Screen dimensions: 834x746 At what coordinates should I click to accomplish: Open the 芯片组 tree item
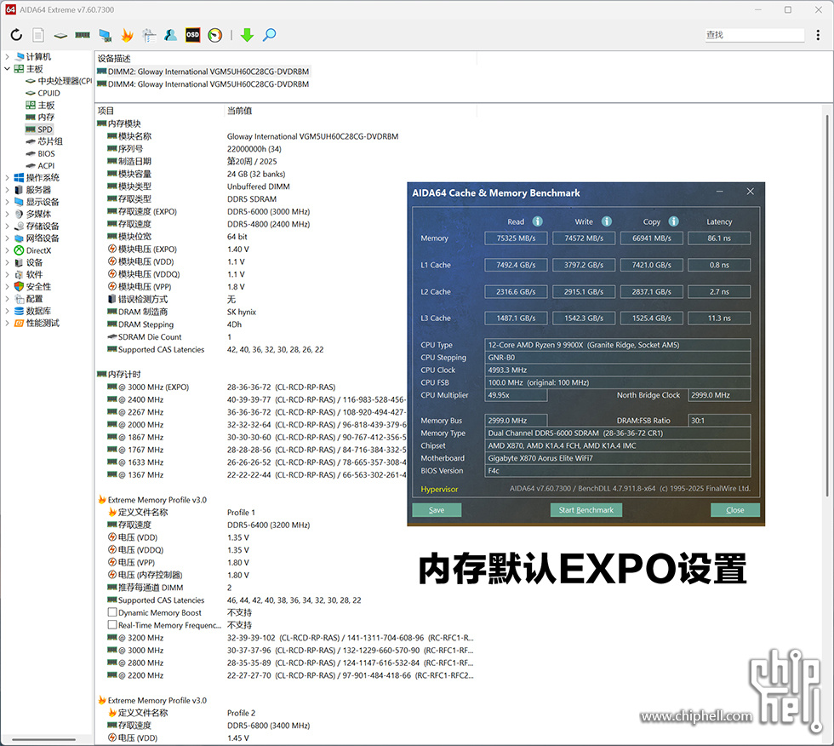(44, 141)
